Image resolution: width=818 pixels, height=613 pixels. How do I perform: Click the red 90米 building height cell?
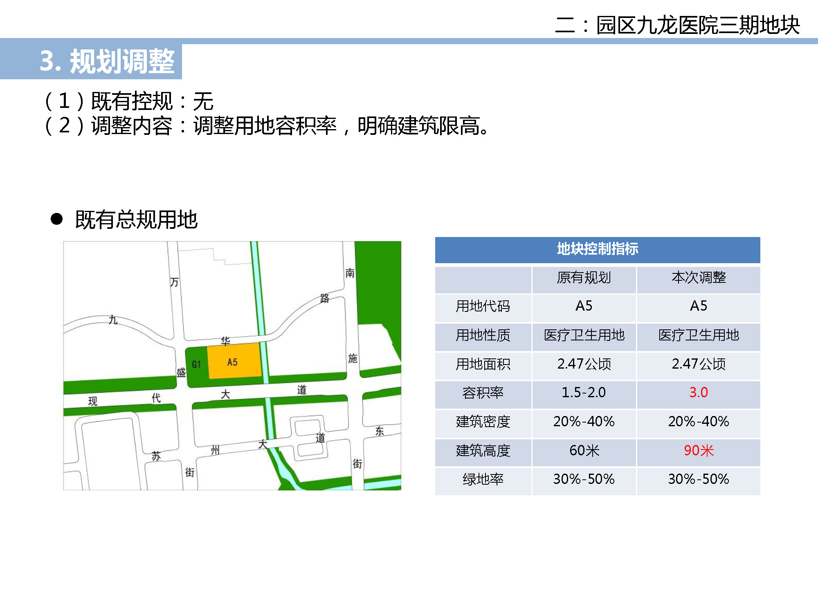pos(698,451)
